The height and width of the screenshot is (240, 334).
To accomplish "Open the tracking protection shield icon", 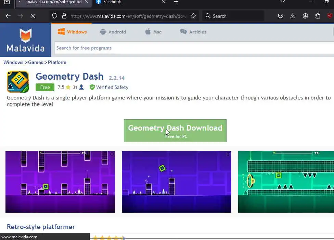I will click(55, 16).
